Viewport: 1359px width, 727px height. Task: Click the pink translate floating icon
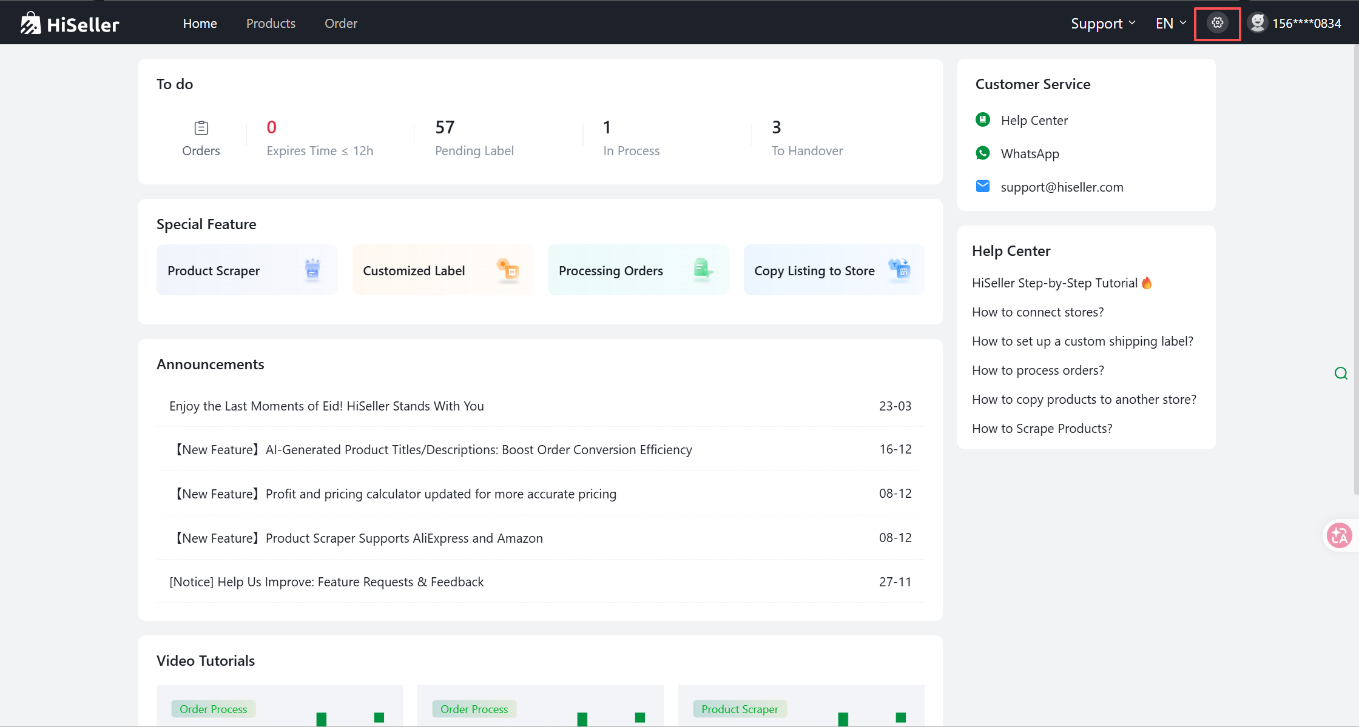(x=1339, y=535)
